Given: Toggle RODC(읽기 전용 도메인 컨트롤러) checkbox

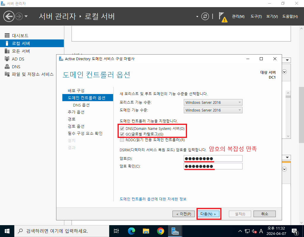Looking at the screenshot, I should click(x=122, y=140).
